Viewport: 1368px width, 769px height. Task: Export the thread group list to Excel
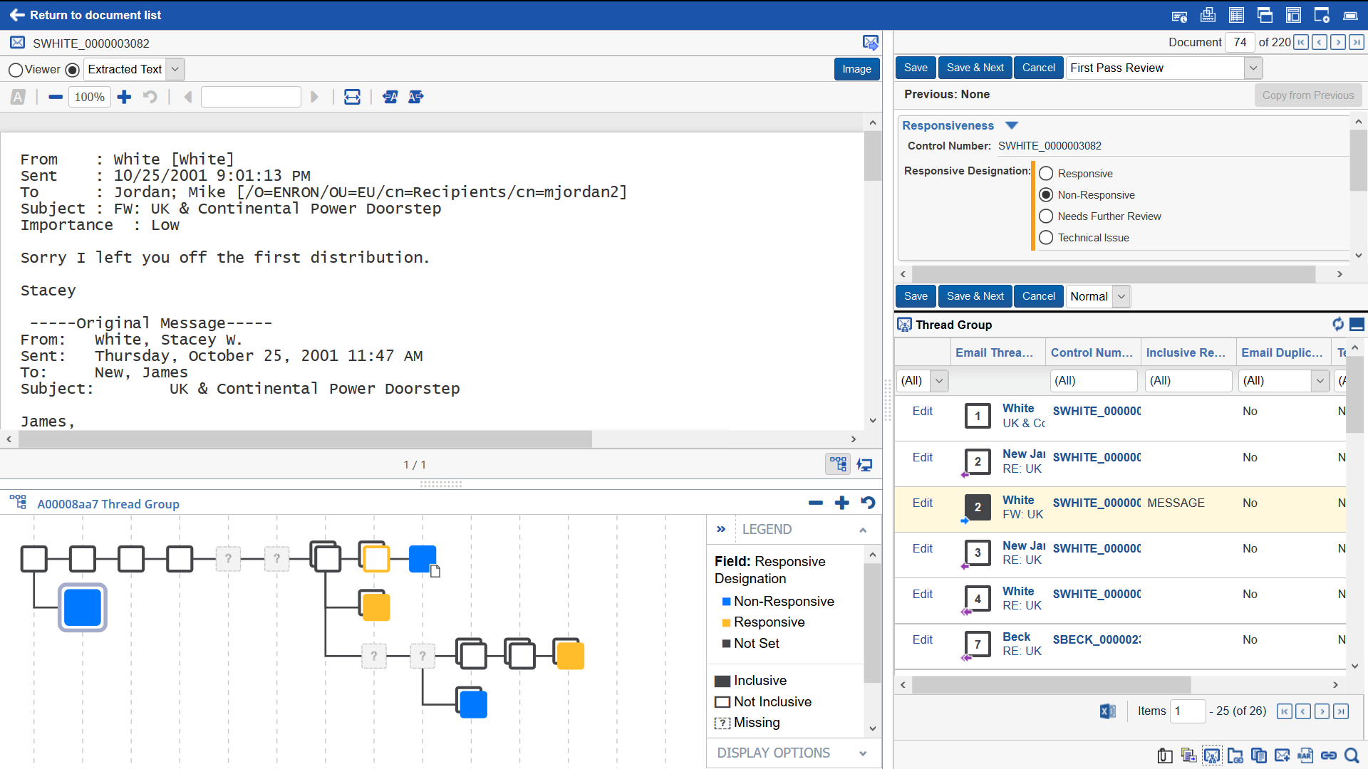click(1107, 711)
